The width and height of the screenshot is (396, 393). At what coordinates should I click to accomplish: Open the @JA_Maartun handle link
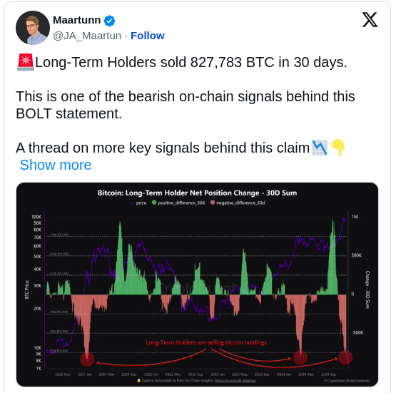pos(87,36)
